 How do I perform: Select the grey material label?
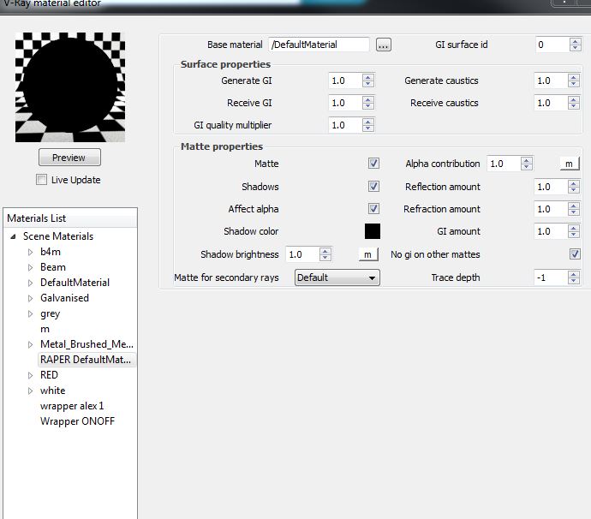[50, 313]
